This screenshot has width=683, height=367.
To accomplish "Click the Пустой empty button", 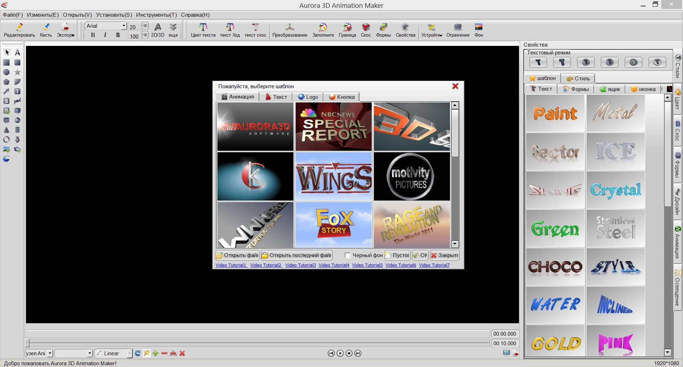I will pos(398,255).
